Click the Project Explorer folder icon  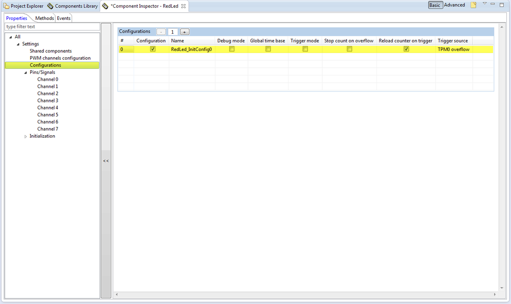coord(6,6)
